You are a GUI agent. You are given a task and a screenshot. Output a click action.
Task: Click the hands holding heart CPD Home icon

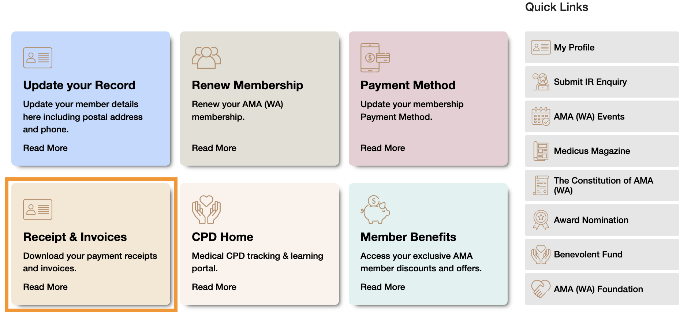[206, 210]
